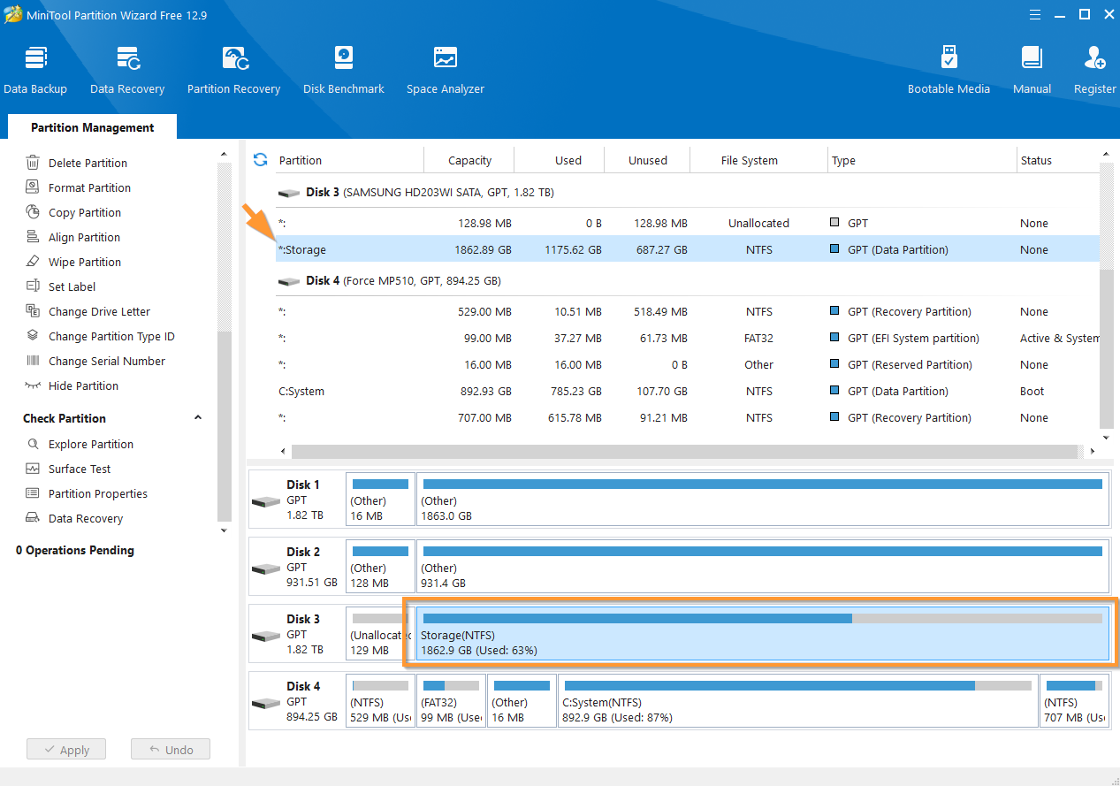Select FAT32 99 MB block on Disk 4

pos(452,701)
